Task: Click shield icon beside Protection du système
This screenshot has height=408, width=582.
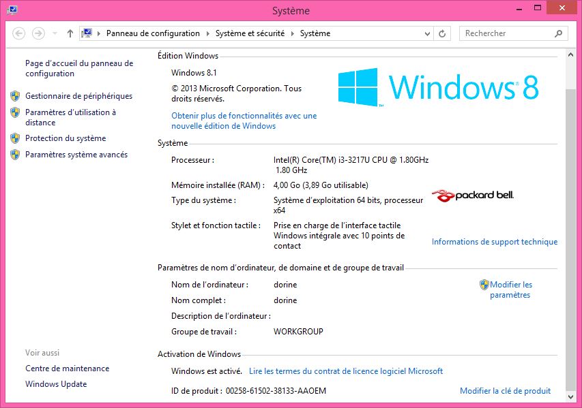Action: tap(15, 138)
